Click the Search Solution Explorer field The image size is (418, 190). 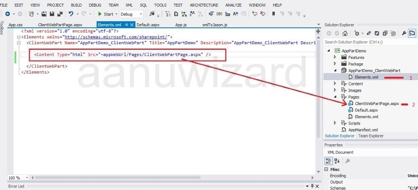coord(368,42)
